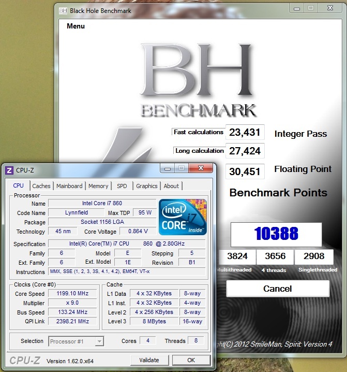347x372 pixels.
Task: Click the Threads count value 8
Action: 196,340
